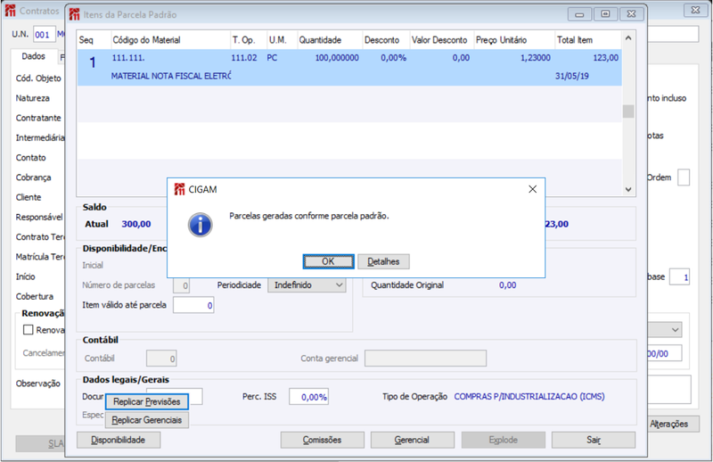
Task: Click the Explode button
Action: [x=503, y=440]
